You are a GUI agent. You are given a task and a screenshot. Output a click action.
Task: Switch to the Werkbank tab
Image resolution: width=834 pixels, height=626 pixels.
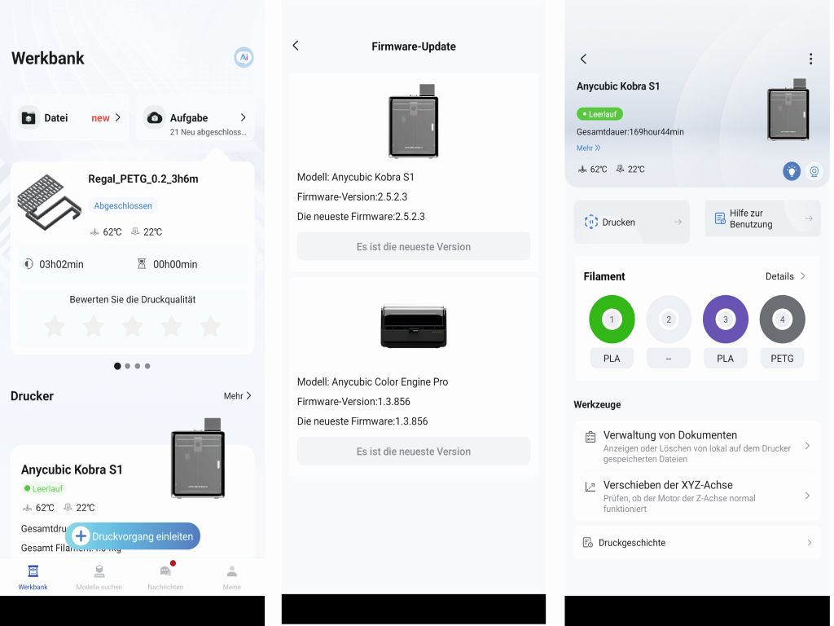(x=33, y=578)
